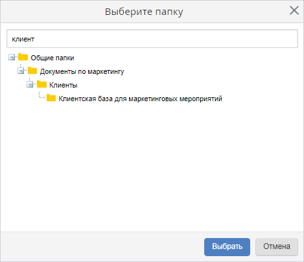304x262 pixels.
Task: Click the Документы по маркетингу folder icon
Action: click(32, 71)
